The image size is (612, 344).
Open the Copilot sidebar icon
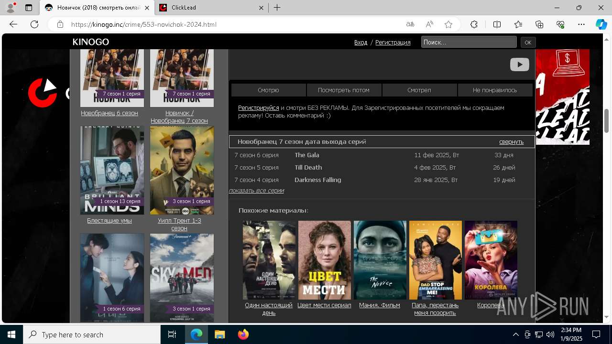tap(601, 24)
